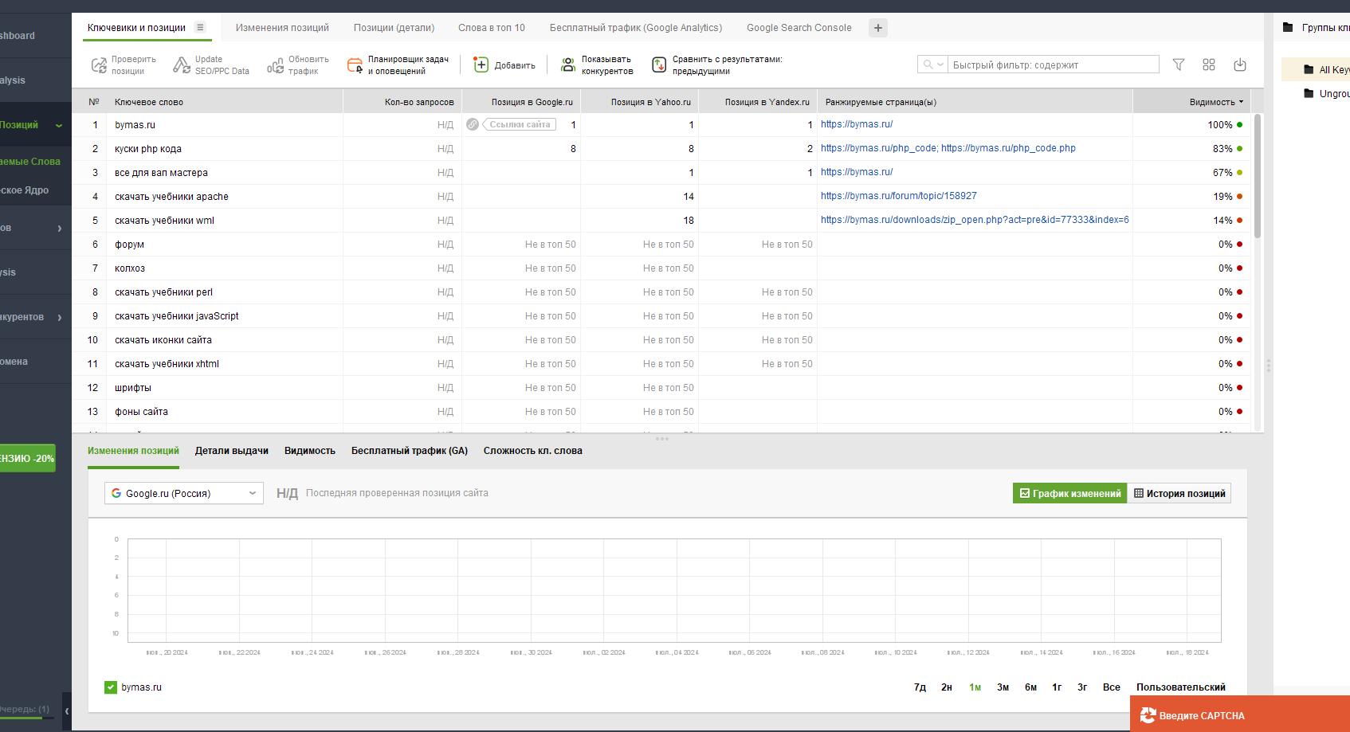Open Бесплатный трафик (Google Analytics) tab
1350x732 pixels.
click(636, 28)
